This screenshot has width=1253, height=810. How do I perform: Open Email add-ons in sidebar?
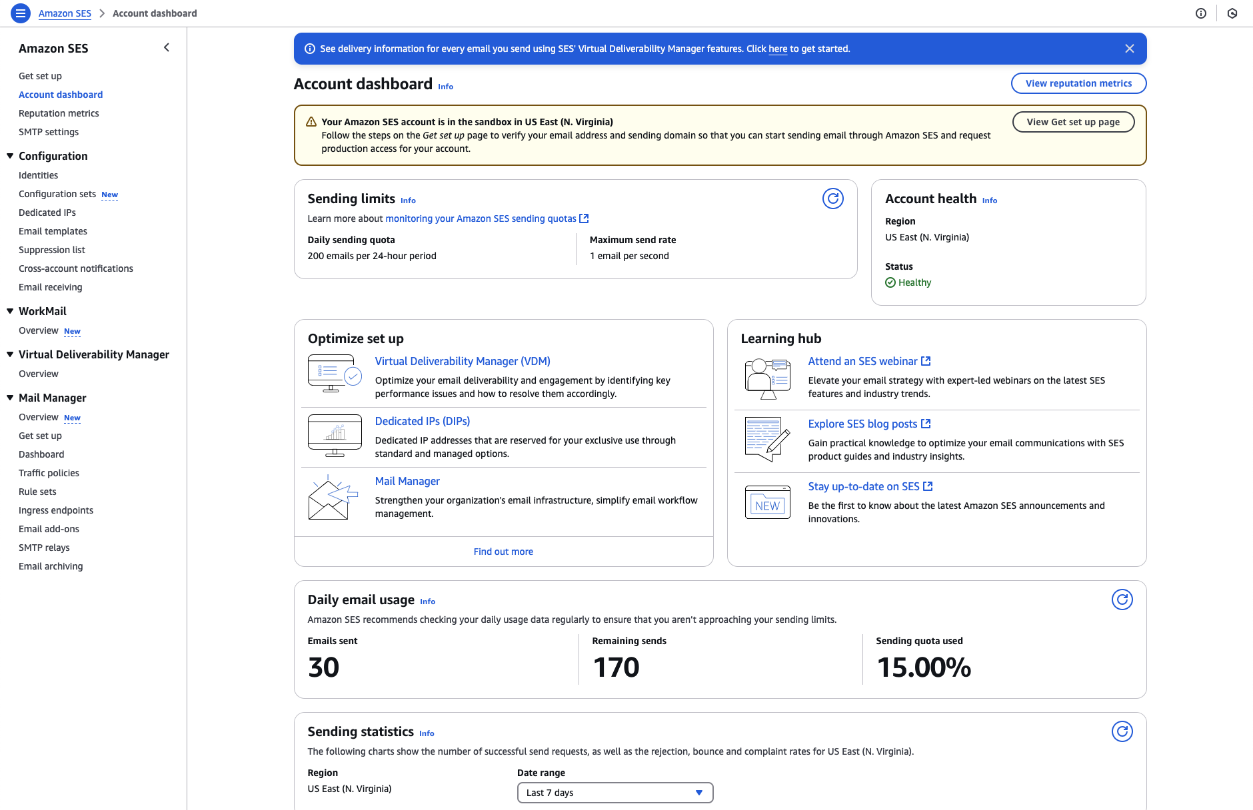pos(49,529)
